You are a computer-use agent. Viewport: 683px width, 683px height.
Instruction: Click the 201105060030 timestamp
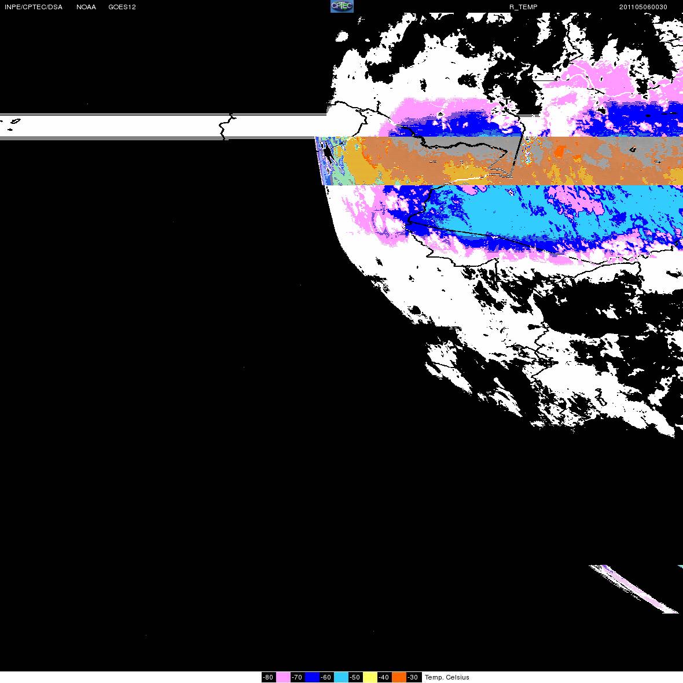pos(643,7)
